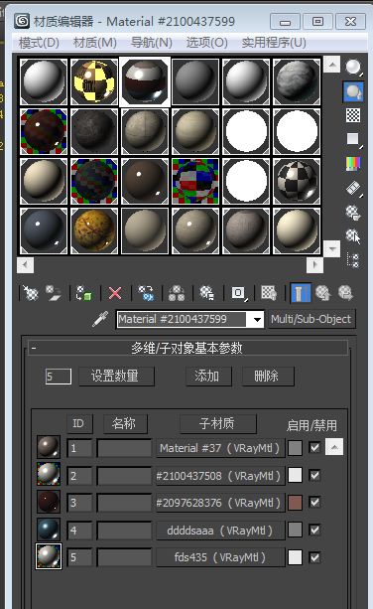Open the 材质(M) menu
Viewport: 373px width, 609px height.
pos(95,43)
